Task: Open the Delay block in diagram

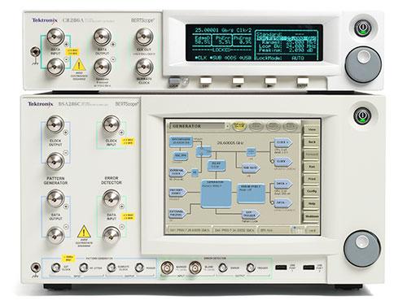Action: tap(216, 165)
